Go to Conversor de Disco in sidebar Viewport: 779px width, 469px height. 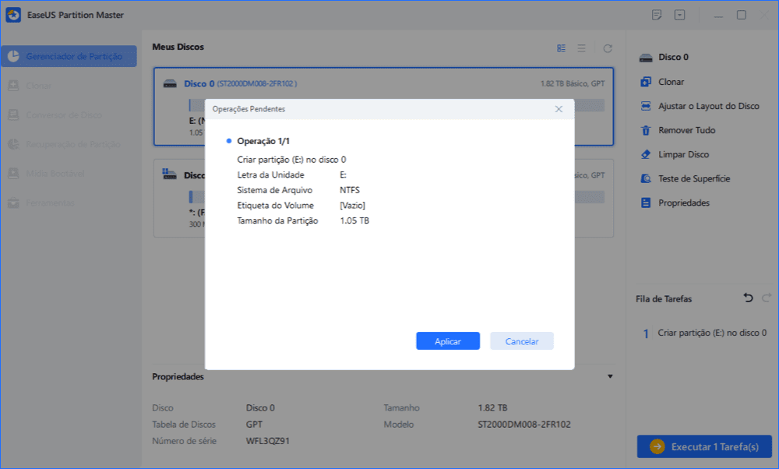[63, 115]
